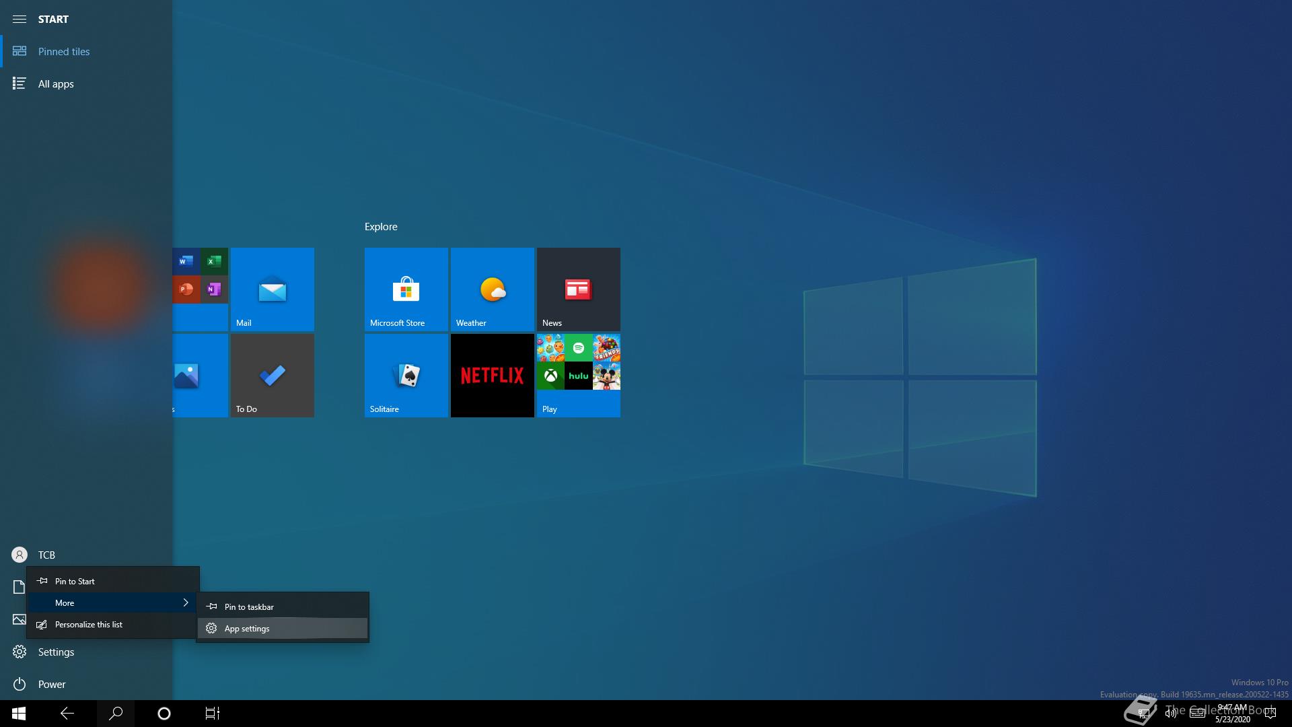Open taskbar Search
The image size is (1292, 727).
tap(116, 714)
